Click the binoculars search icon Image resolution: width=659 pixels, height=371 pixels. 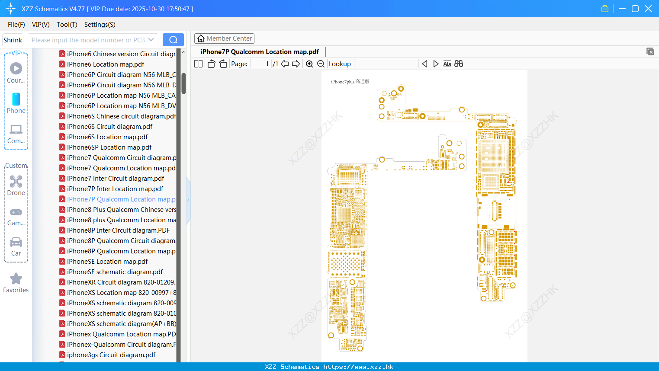[x=459, y=64]
